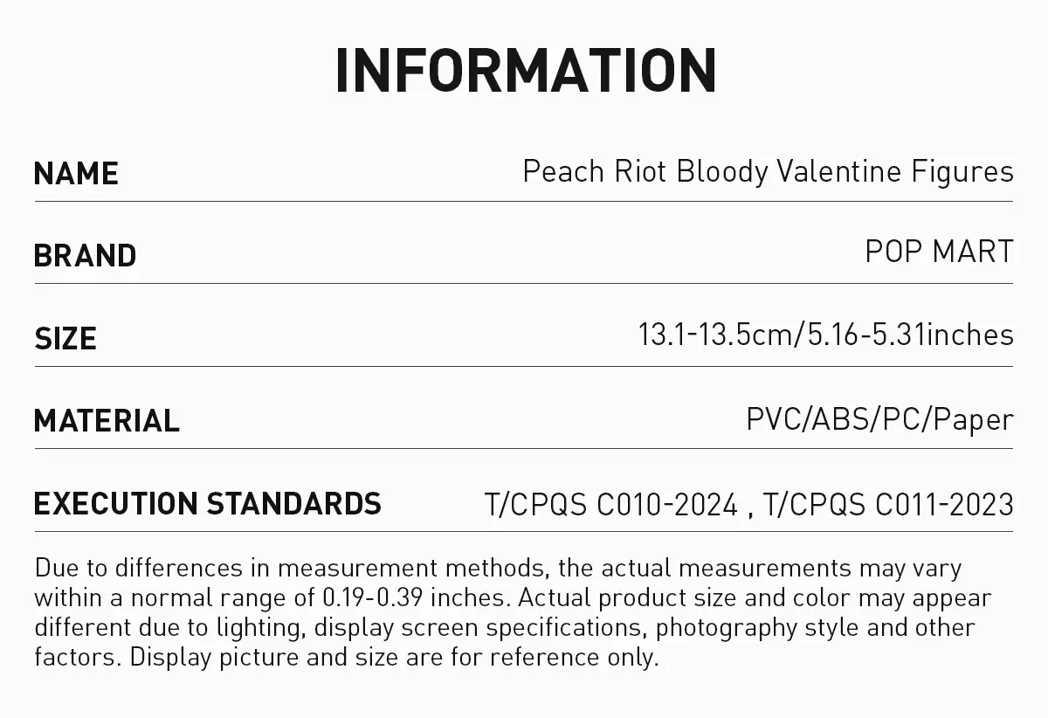Click the EXECUTION STANDARDS label

pyautogui.click(x=207, y=503)
